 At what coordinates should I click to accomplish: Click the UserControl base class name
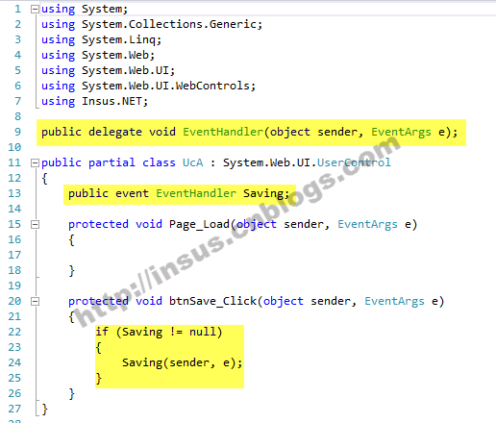tap(354, 162)
